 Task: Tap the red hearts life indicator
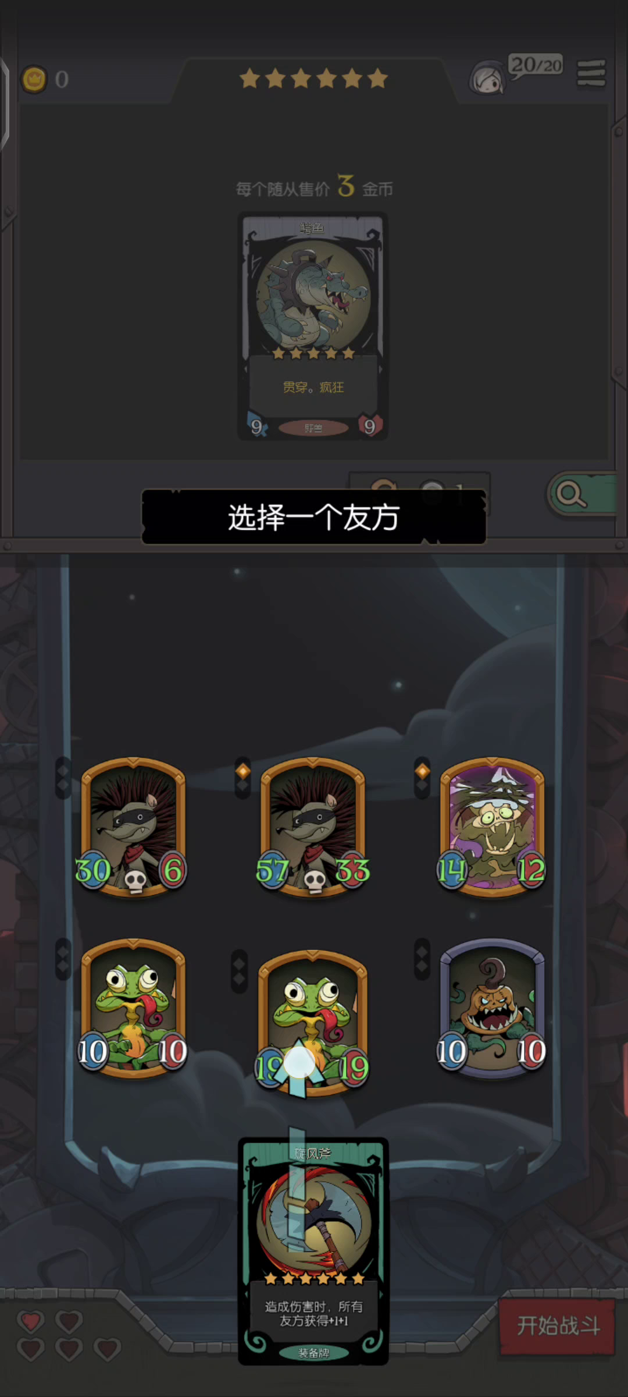[x=69, y=1334]
